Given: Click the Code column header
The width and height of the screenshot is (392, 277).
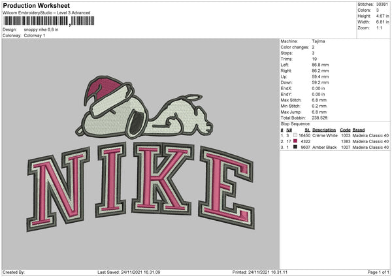Looking at the screenshot, I should coord(345,130).
